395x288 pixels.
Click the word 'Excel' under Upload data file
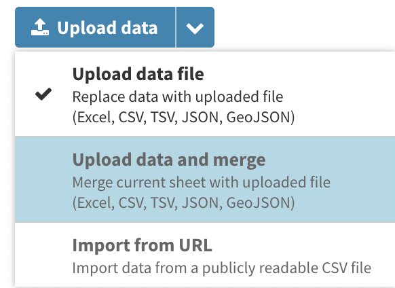tap(94, 118)
